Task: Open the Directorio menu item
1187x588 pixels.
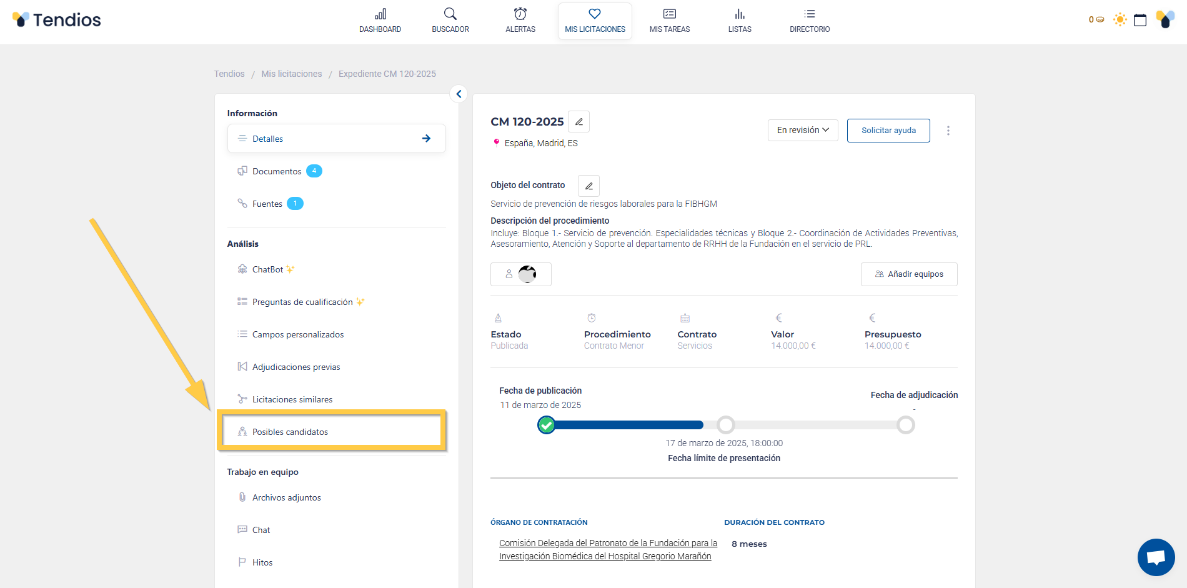Action: 809,21
